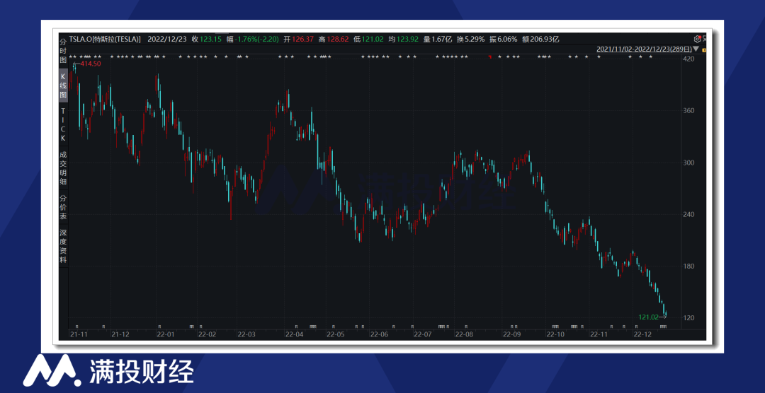
Task: Click the last star marker near 22-12
Action: point(651,57)
